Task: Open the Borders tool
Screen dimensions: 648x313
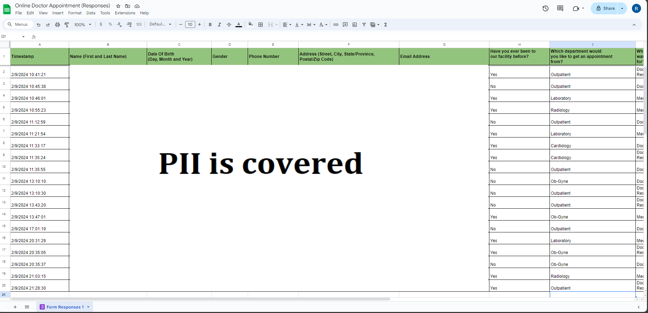Action: 261,25
